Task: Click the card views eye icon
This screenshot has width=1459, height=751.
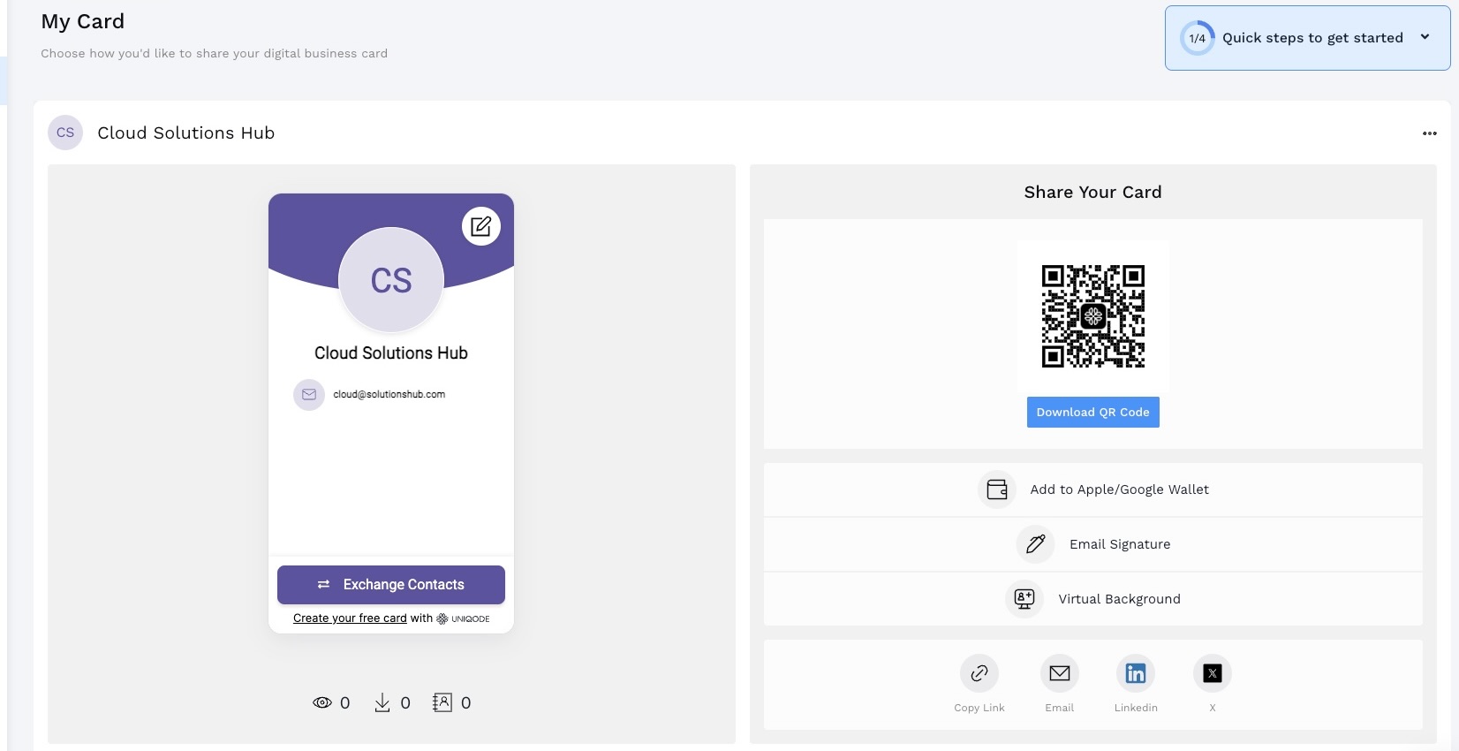Action: pyautogui.click(x=322, y=702)
